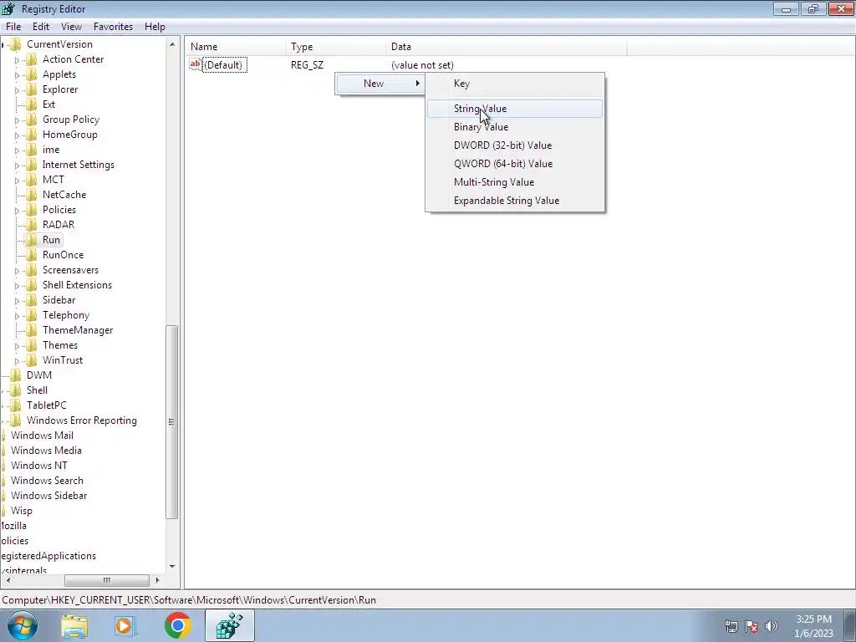This screenshot has width=856, height=642.
Task: Click the Type column header
Action: [335, 47]
